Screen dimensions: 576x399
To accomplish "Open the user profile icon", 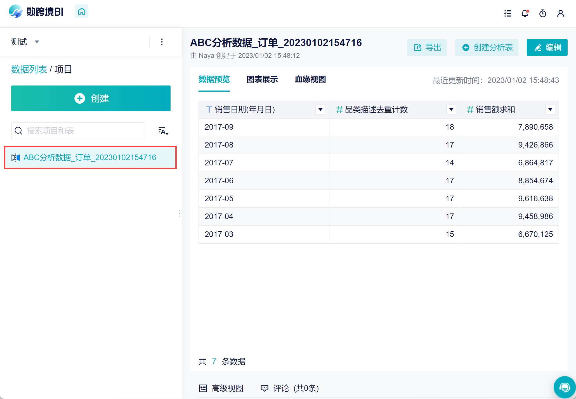I will point(560,13).
